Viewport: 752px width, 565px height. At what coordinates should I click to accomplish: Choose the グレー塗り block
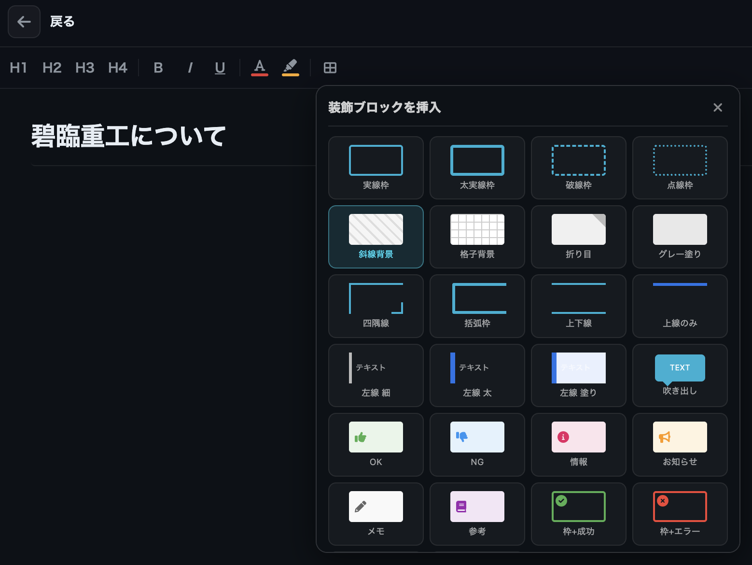click(680, 237)
